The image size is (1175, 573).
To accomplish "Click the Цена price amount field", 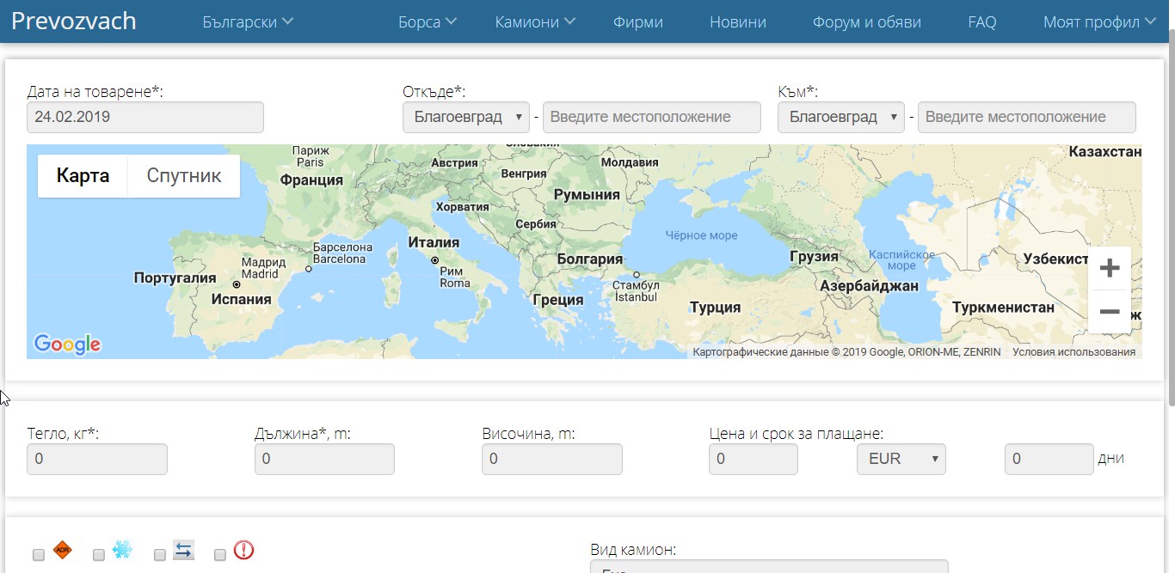I will pyautogui.click(x=754, y=460).
